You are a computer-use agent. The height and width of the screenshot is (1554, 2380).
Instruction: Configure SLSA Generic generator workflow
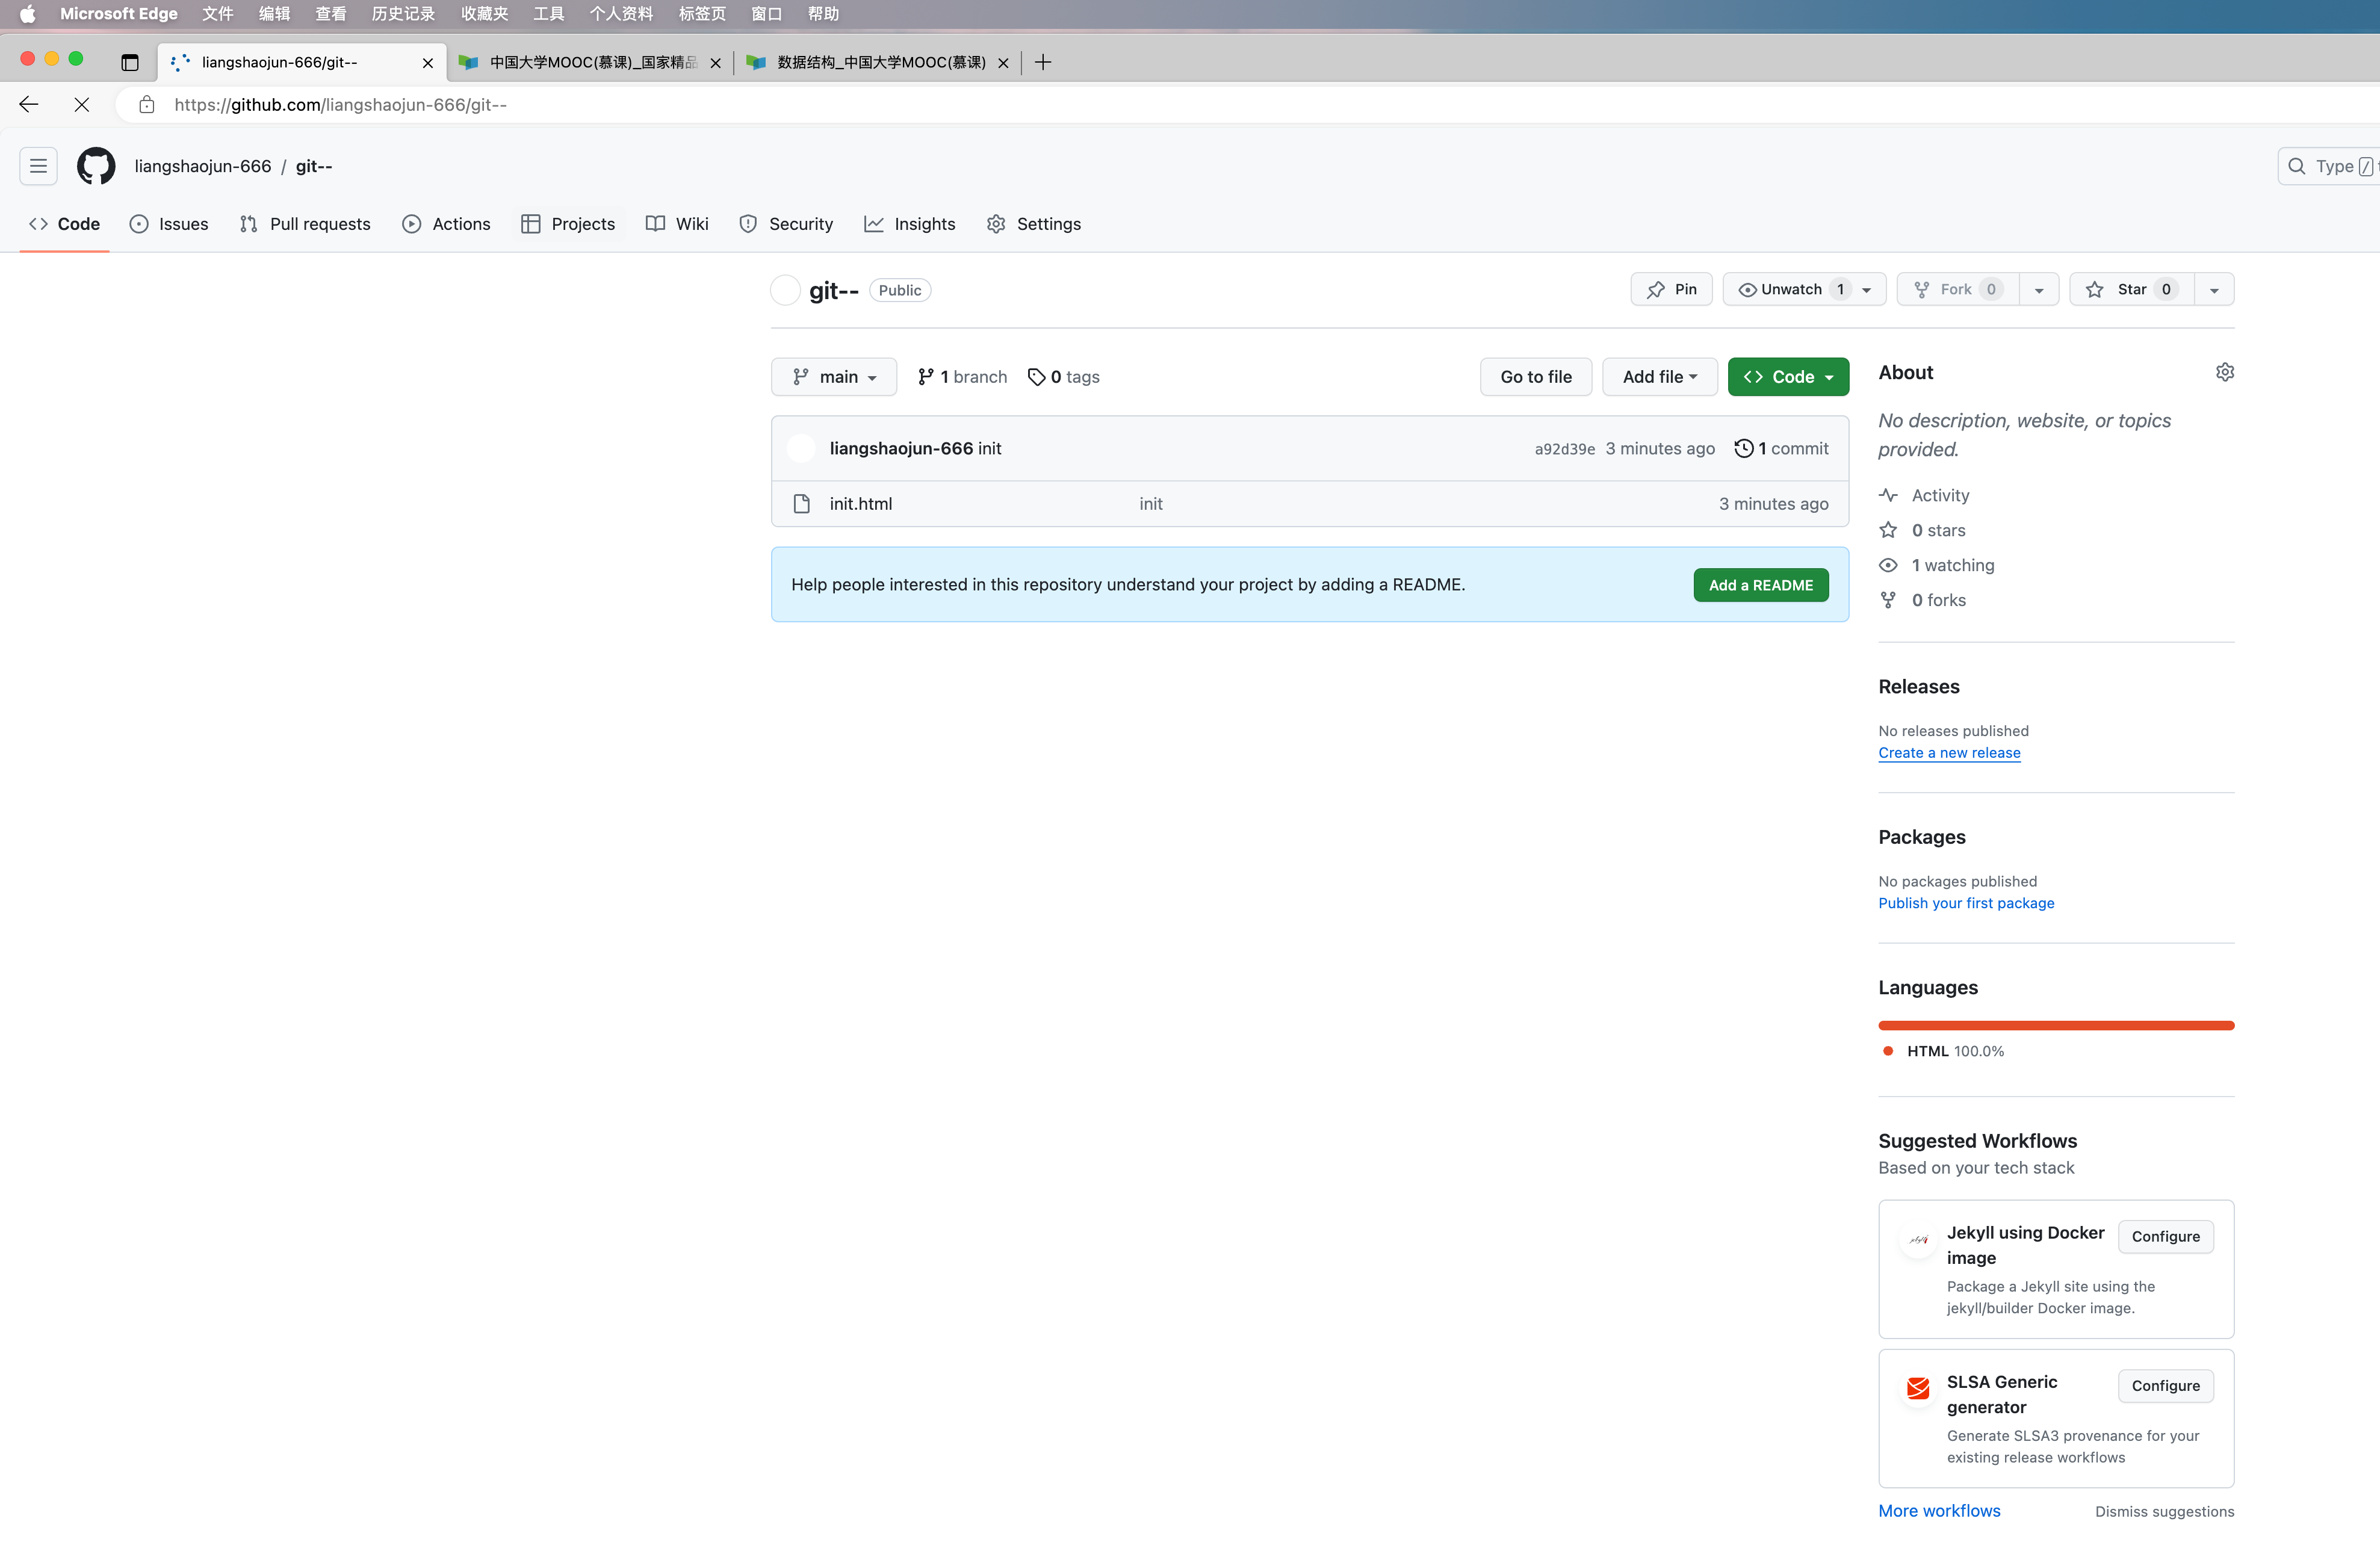2165,1385
